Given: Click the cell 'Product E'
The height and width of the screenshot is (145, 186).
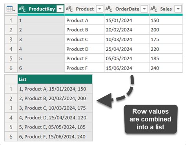Looking at the screenshot, I should (x=84, y=59).
